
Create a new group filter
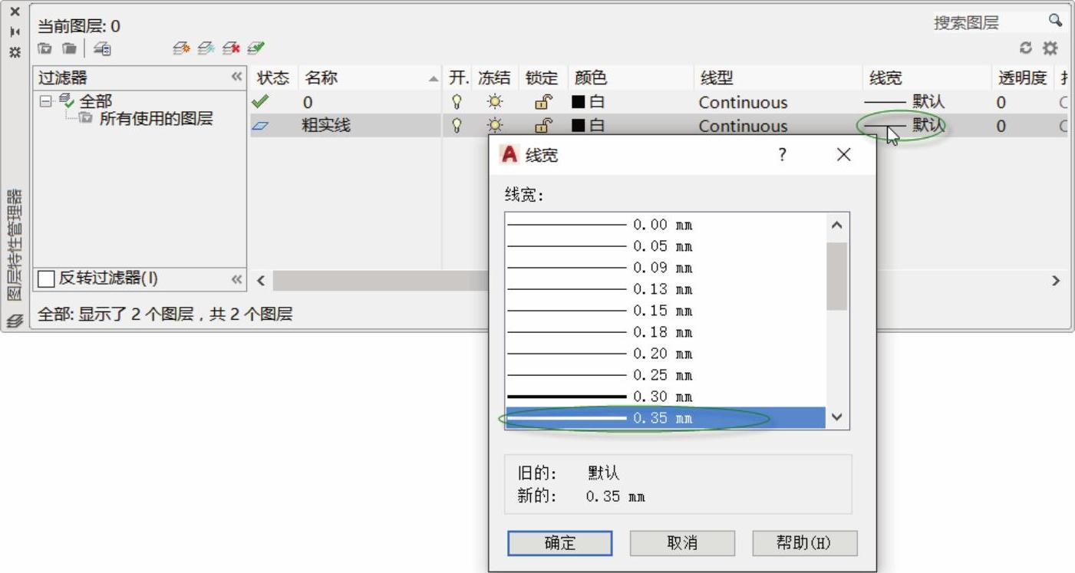tap(69, 48)
